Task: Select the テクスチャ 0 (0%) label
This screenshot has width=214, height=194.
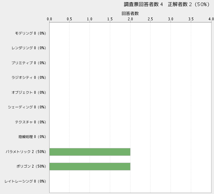Action: tap(31, 122)
